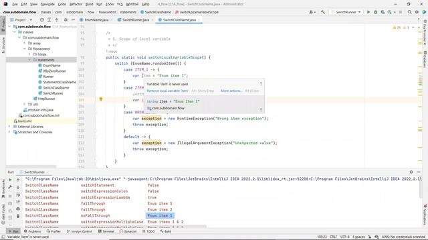Open Project panel options gear

pos(66,20)
